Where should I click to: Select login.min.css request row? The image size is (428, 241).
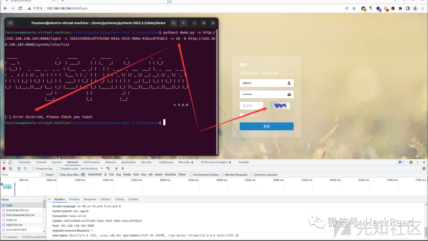[22, 225]
